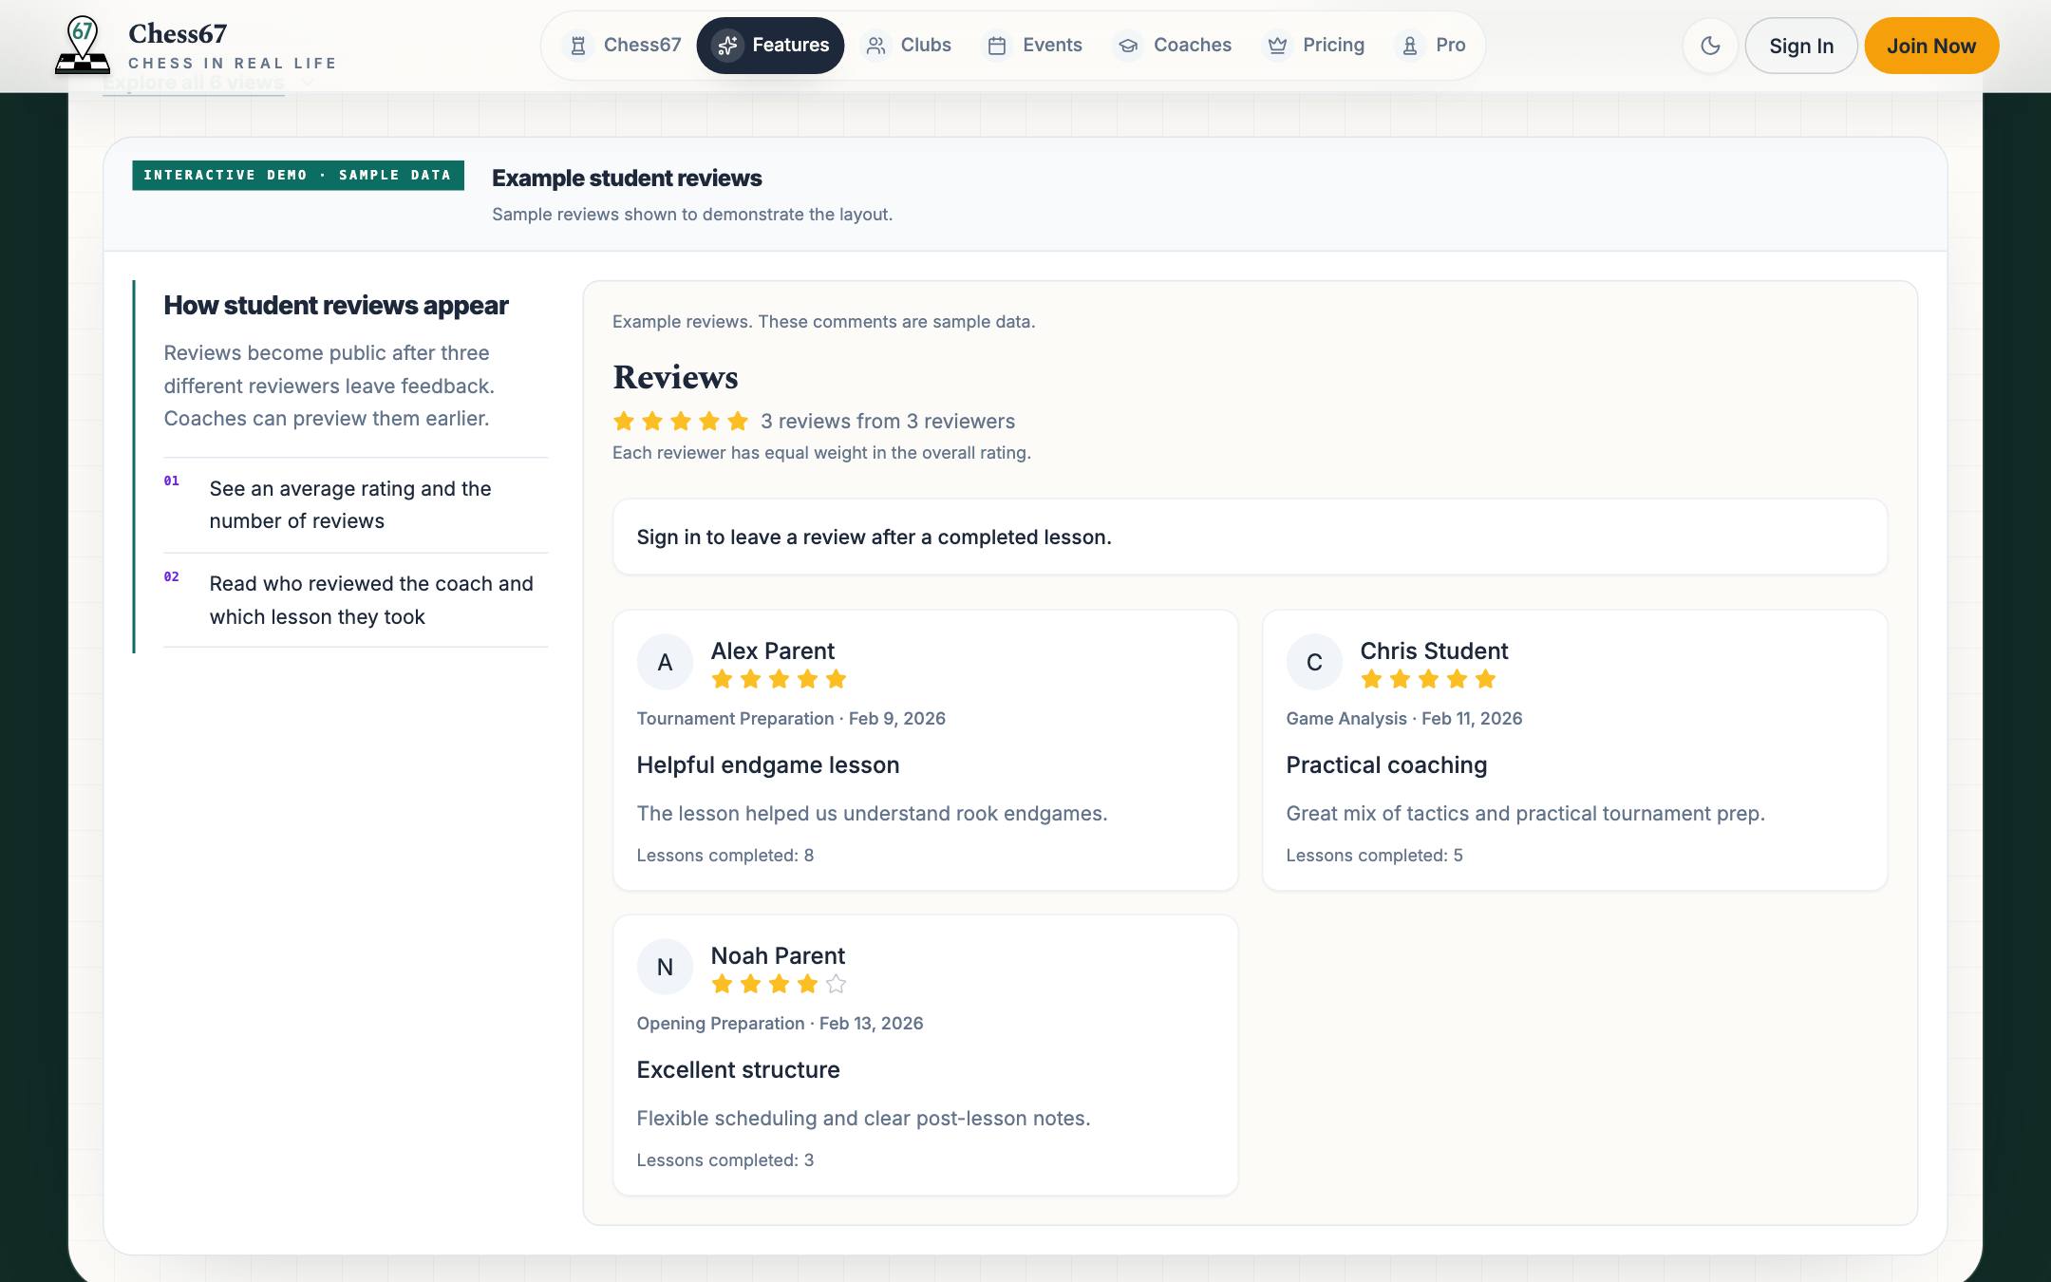Click the flexible scheduling review comment
The height and width of the screenshot is (1282, 2051).
tap(863, 1118)
